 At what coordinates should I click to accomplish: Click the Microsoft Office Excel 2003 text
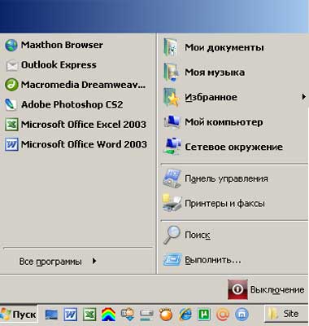tap(84, 125)
